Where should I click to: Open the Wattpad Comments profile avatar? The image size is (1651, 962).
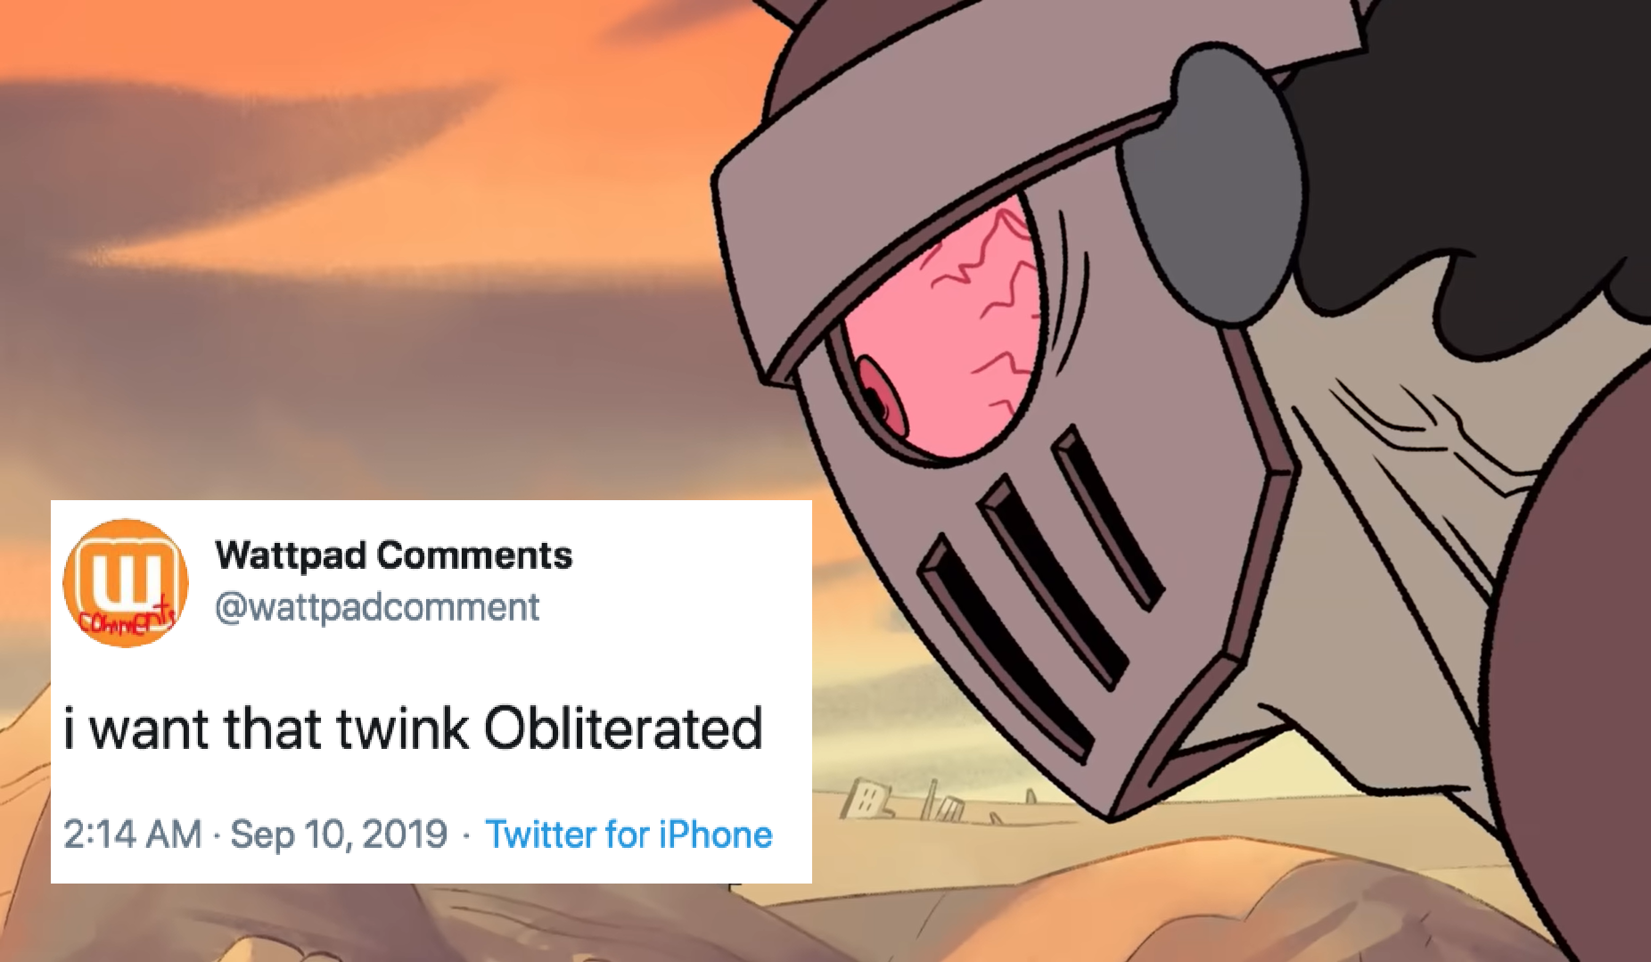click(126, 583)
